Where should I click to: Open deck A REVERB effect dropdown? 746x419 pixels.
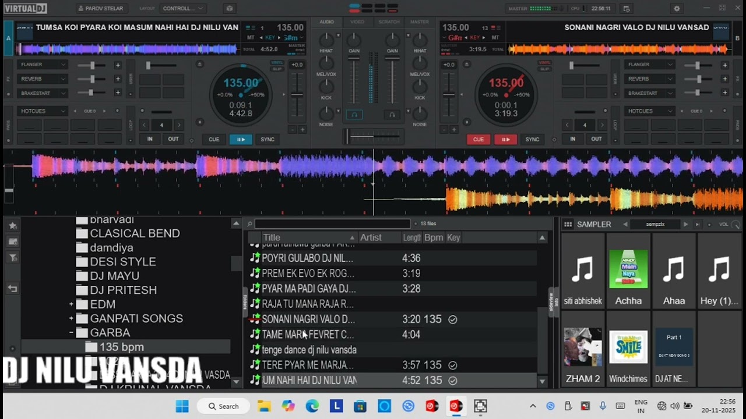click(x=43, y=79)
